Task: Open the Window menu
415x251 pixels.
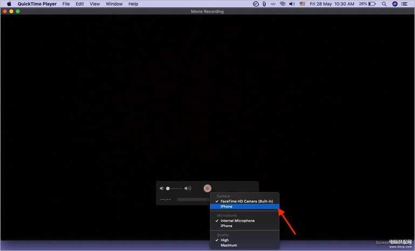Action: click(114, 4)
